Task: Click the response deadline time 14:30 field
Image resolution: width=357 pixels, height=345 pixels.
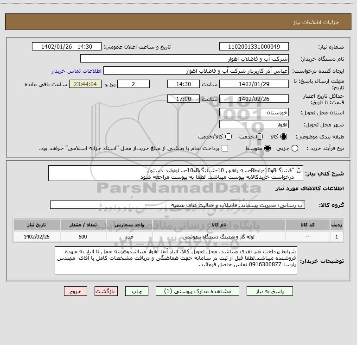Action: [x=184, y=84]
